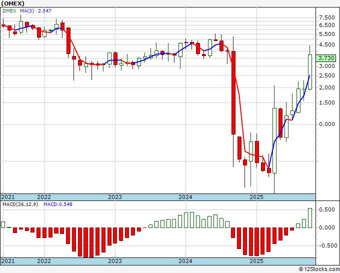Click the MACD:0.548 value label
The width and height of the screenshot is (340, 273).
click(58, 204)
